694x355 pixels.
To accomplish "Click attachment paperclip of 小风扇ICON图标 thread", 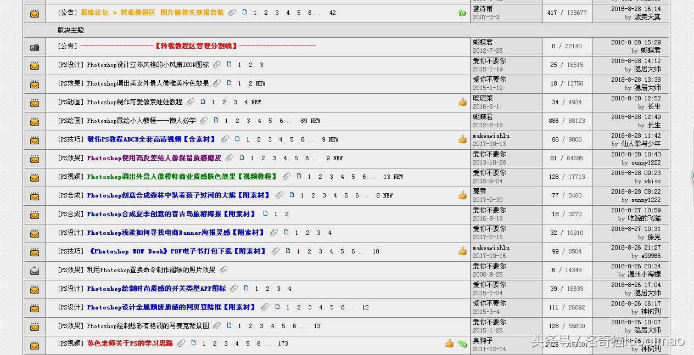I will point(217,65).
